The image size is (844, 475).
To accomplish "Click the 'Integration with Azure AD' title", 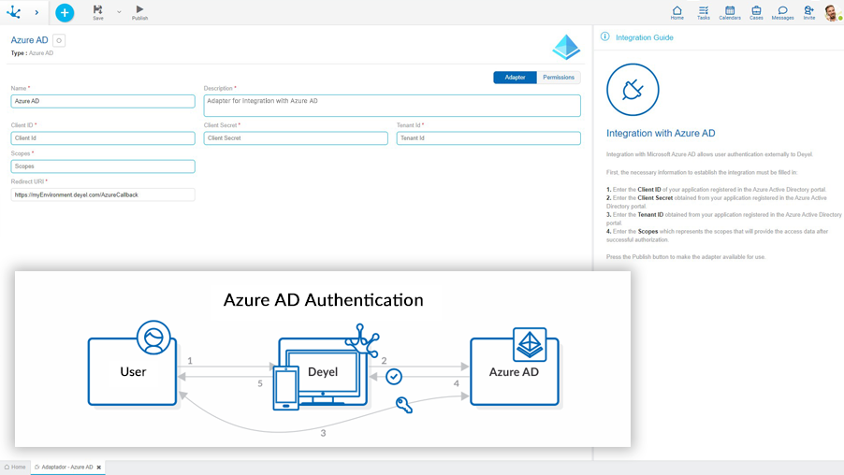I will [661, 134].
